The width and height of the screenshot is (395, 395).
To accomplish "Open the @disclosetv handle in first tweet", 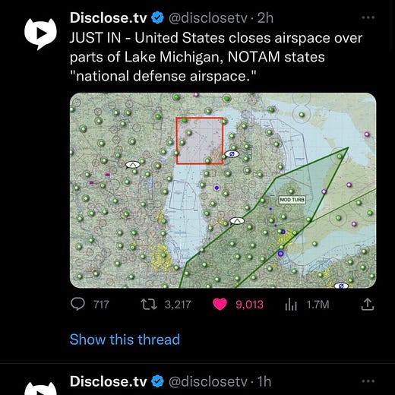I will point(207,18).
